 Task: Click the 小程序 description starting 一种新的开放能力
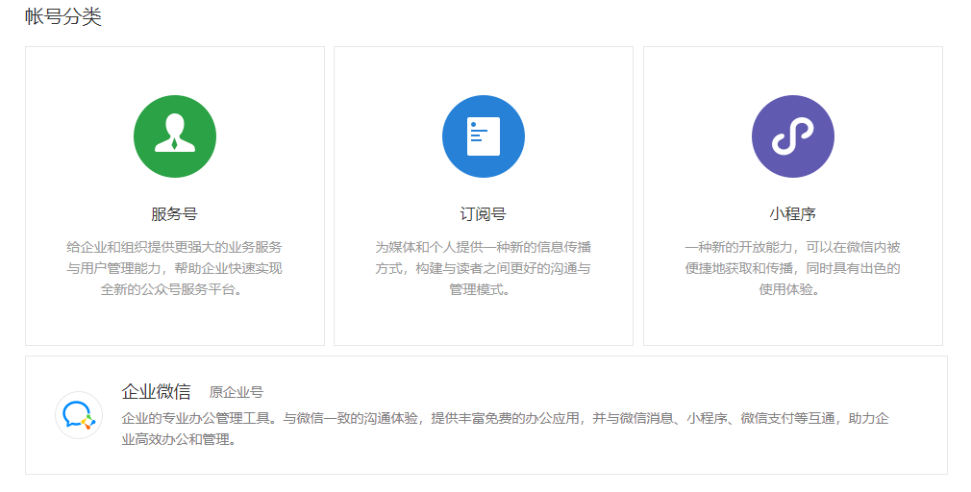tap(792, 268)
